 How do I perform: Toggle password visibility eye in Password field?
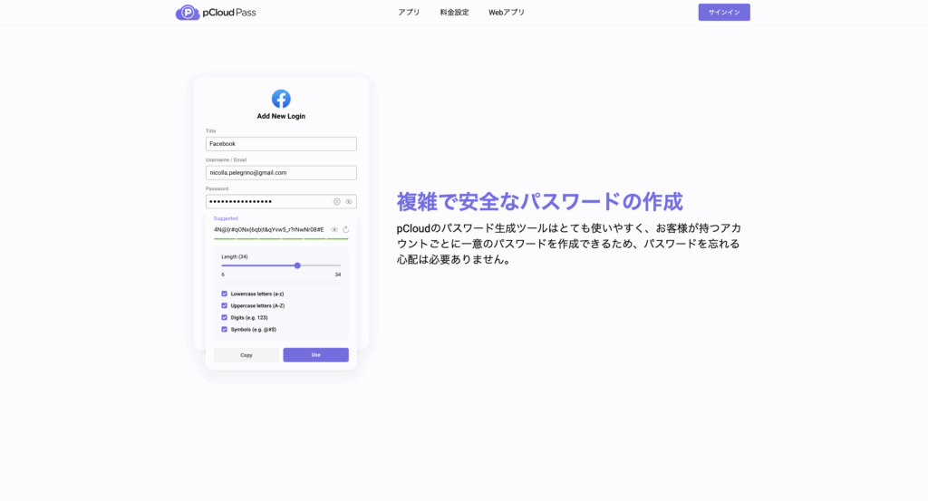coord(349,201)
